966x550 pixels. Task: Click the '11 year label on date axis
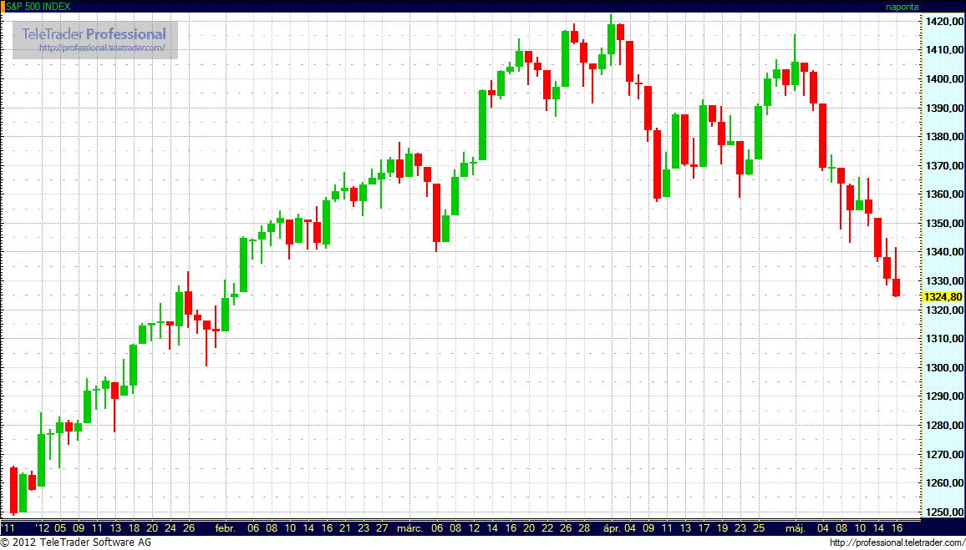pyautogui.click(x=8, y=527)
